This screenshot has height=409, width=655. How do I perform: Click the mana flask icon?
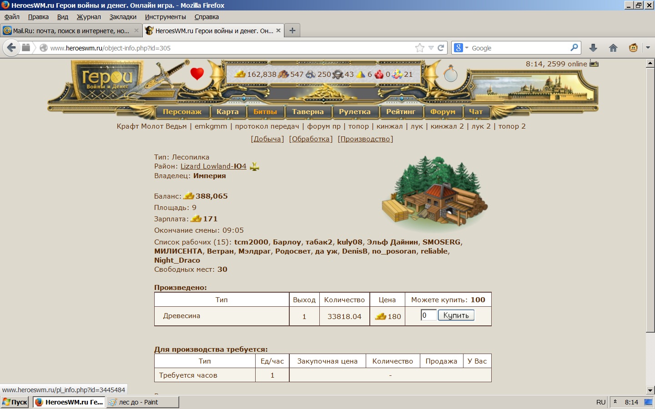pyautogui.click(x=450, y=74)
